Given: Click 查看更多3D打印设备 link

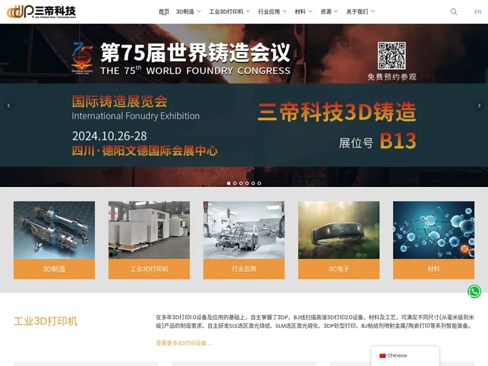Looking at the screenshot, I should coord(184,343).
